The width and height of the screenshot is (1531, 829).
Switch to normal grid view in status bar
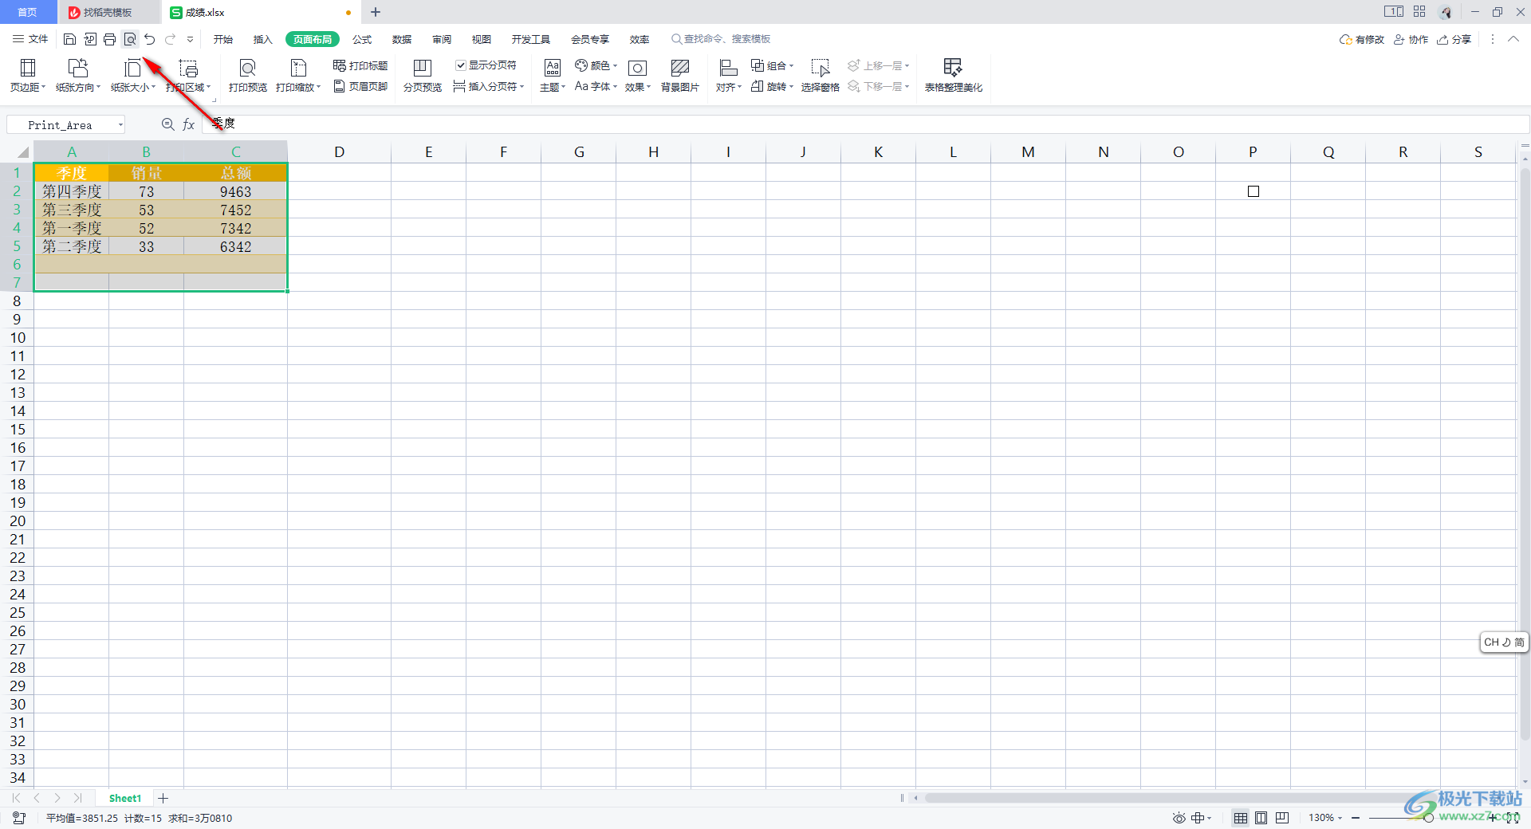[1241, 818]
